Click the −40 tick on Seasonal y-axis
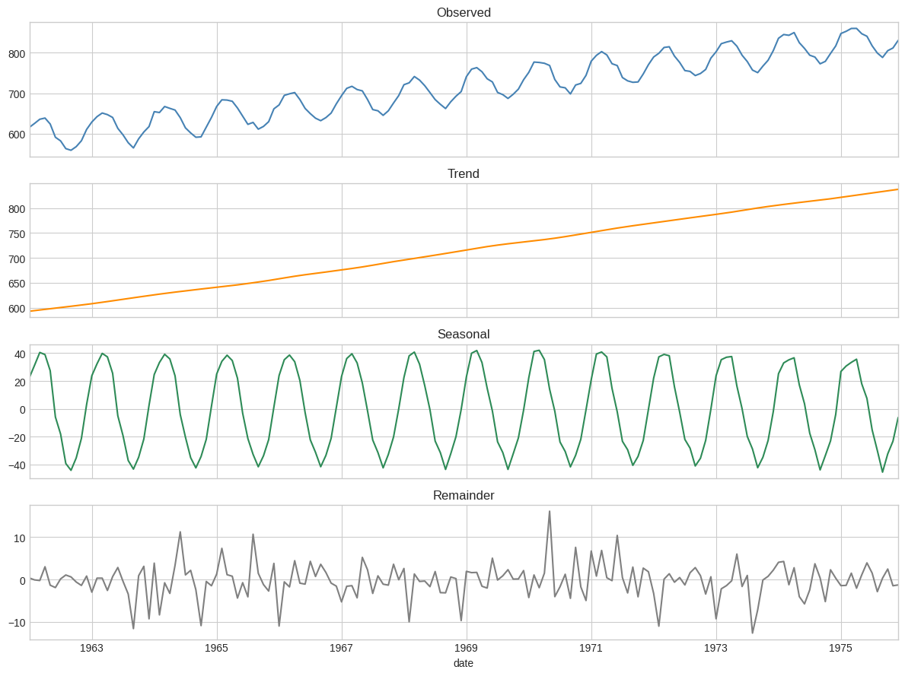 coord(15,465)
